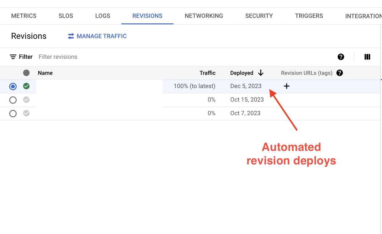Open the Logs tab

103,16
